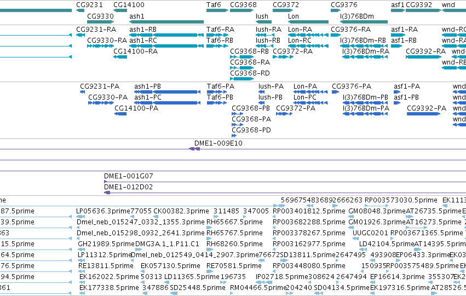Click the SD25448.5prime EST label
Image resolution: width=466 pixels, height=296 pixels.
coord(198,288)
